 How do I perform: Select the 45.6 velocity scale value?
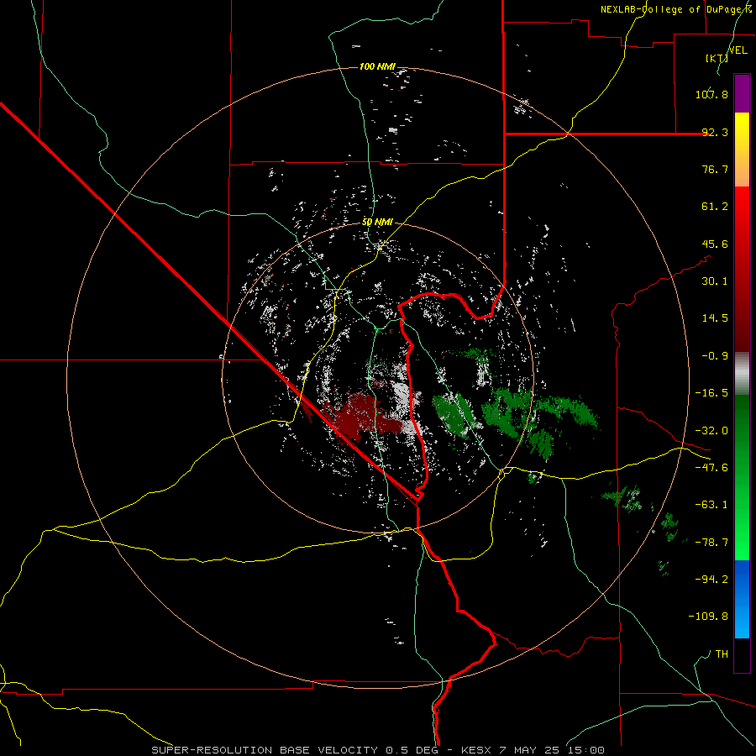click(x=715, y=244)
